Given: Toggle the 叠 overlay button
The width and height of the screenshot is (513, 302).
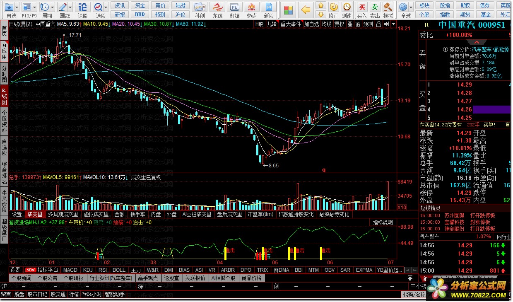Looking at the screenshot, I should click(350, 24).
